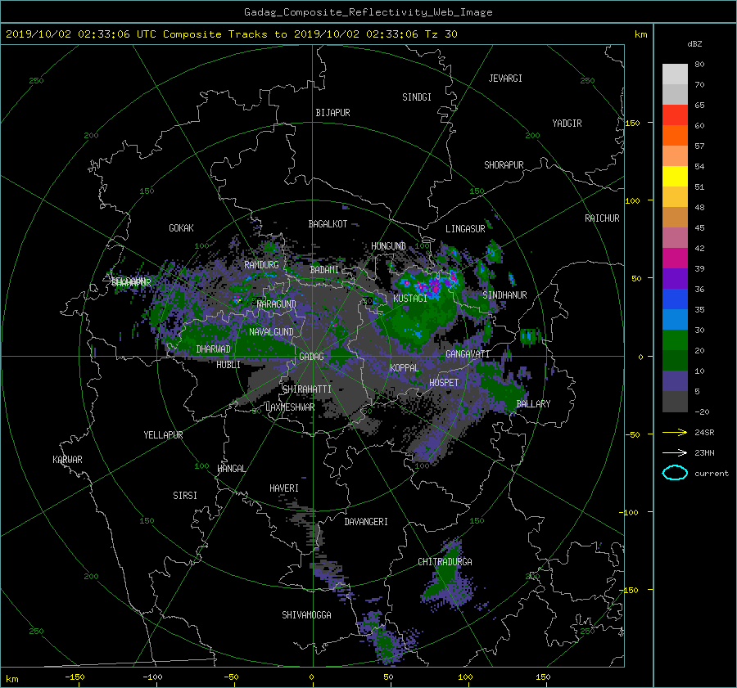Image resolution: width=737 pixels, height=688 pixels.
Task: Click the HAVERI city label
Action: (x=284, y=488)
